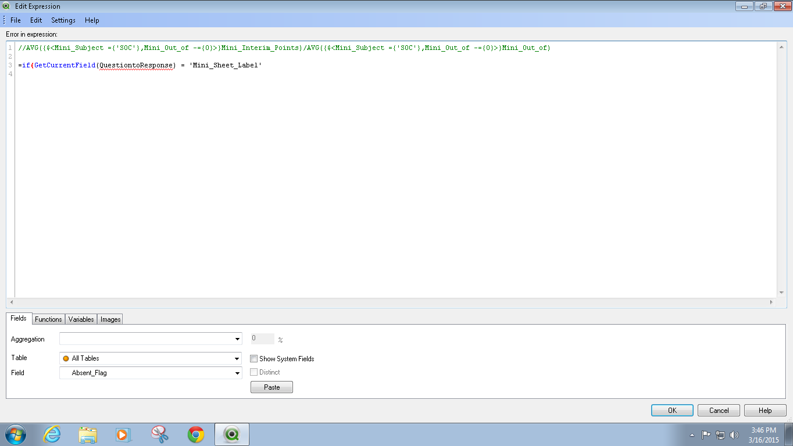Enable the Show System Fields checkbox
Image resolution: width=793 pixels, height=446 pixels.
click(x=254, y=359)
